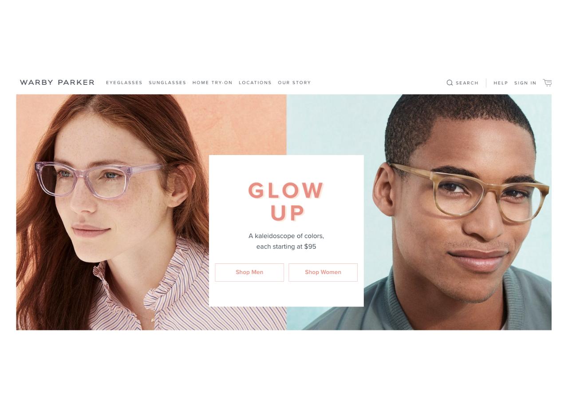This screenshot has width=568, height=402.
Task: Click the Shop Men button
Action: (x=249, y=272)
